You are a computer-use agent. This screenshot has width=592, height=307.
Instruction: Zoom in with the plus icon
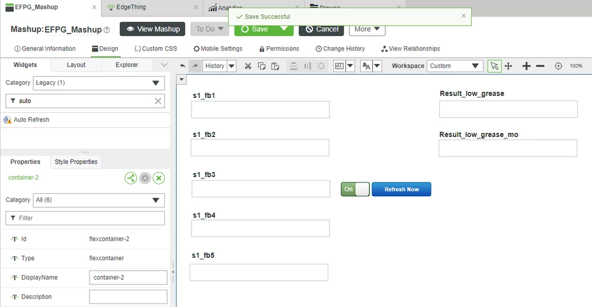tap(526, 66)
